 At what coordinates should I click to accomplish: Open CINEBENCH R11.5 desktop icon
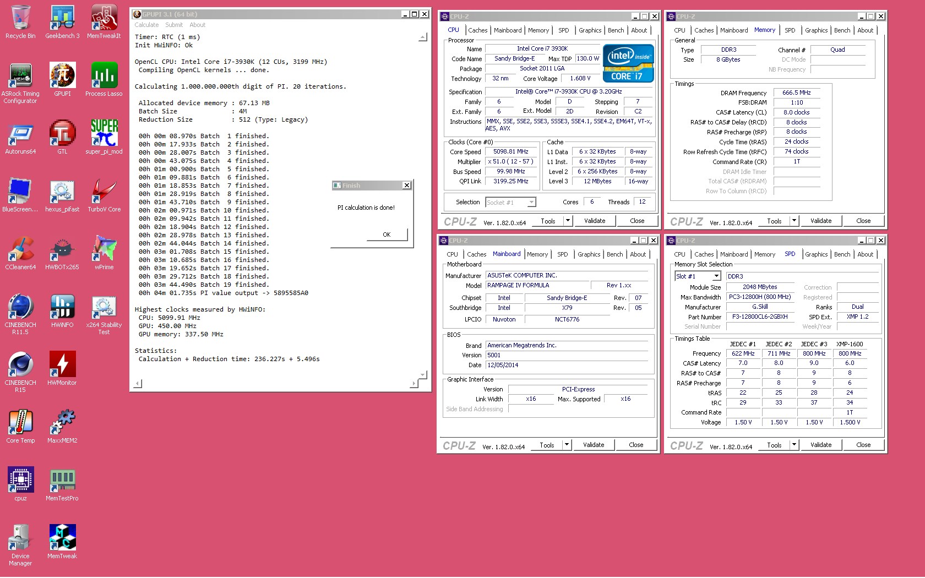click(x=20, y=314)
